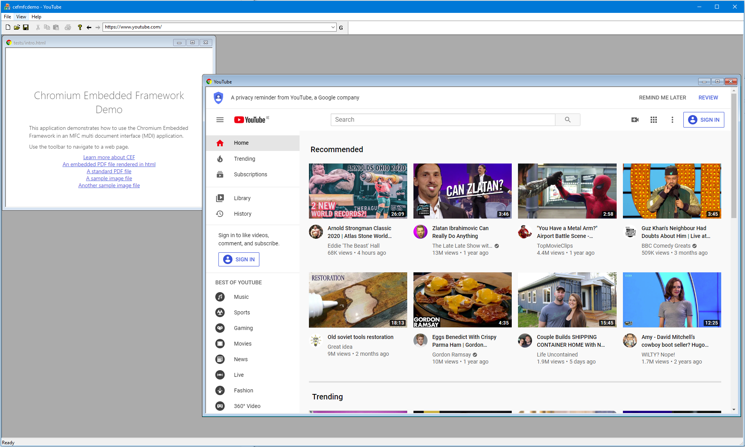Screen dimensions: 745x447
Task: Click 'A standard PDF file' link
Action: coord(109,171)
